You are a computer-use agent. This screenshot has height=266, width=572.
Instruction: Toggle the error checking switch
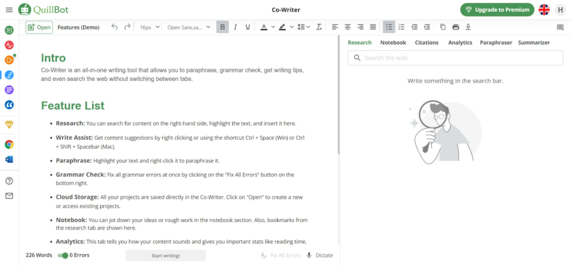tap(63, 255)
